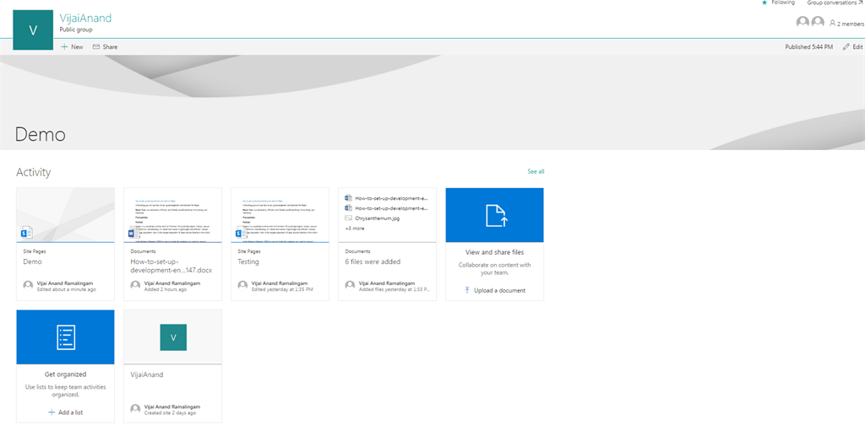Click author avatar on Demo card
865x425 pixels.
click(28, 285)
